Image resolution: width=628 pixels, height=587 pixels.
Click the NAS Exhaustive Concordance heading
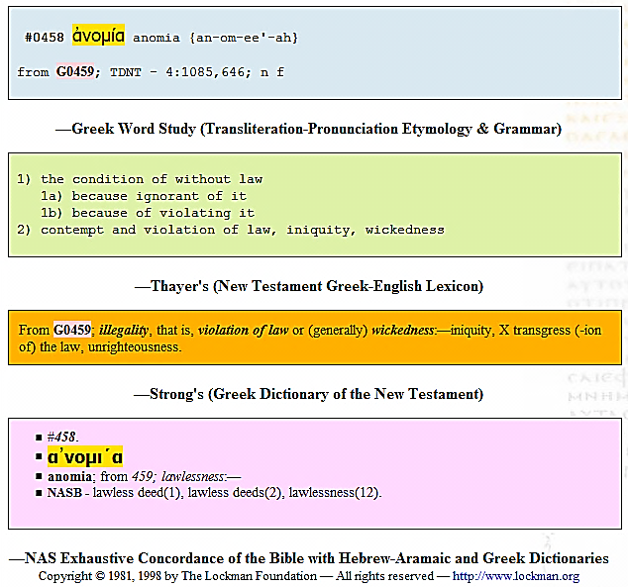point(309,559)
